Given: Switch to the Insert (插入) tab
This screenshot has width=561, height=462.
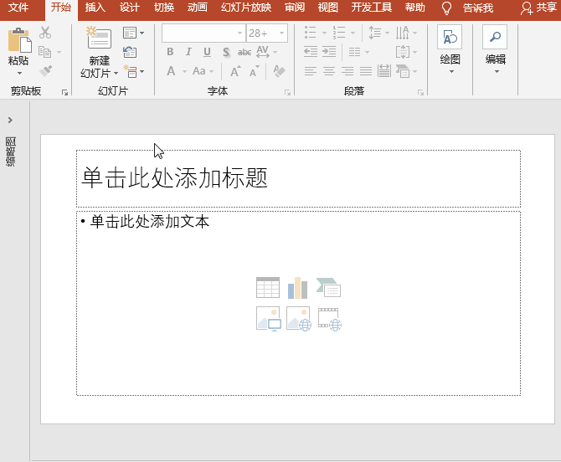Looking at the screenshot, I should pyautogui.click(x=95, y=8).
